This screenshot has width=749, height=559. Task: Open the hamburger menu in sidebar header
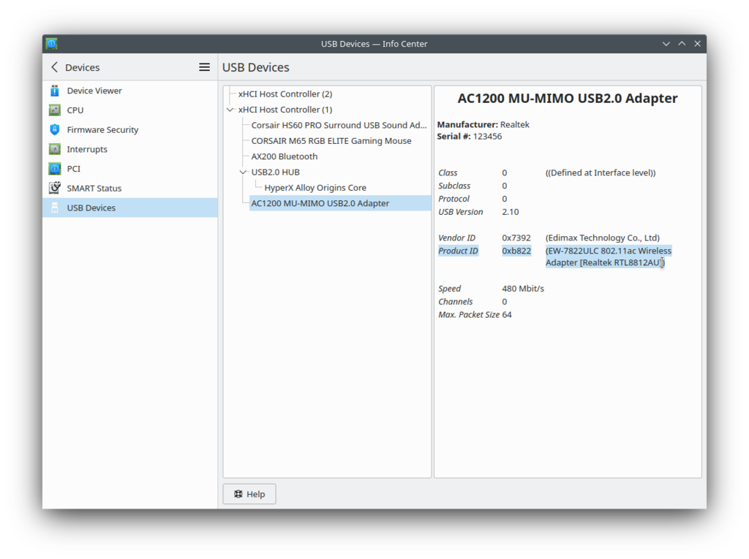point(205,67)
